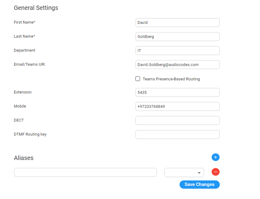Click the Teams Presence-Based Routing label text
260x199 pixels.
[171, 79]
